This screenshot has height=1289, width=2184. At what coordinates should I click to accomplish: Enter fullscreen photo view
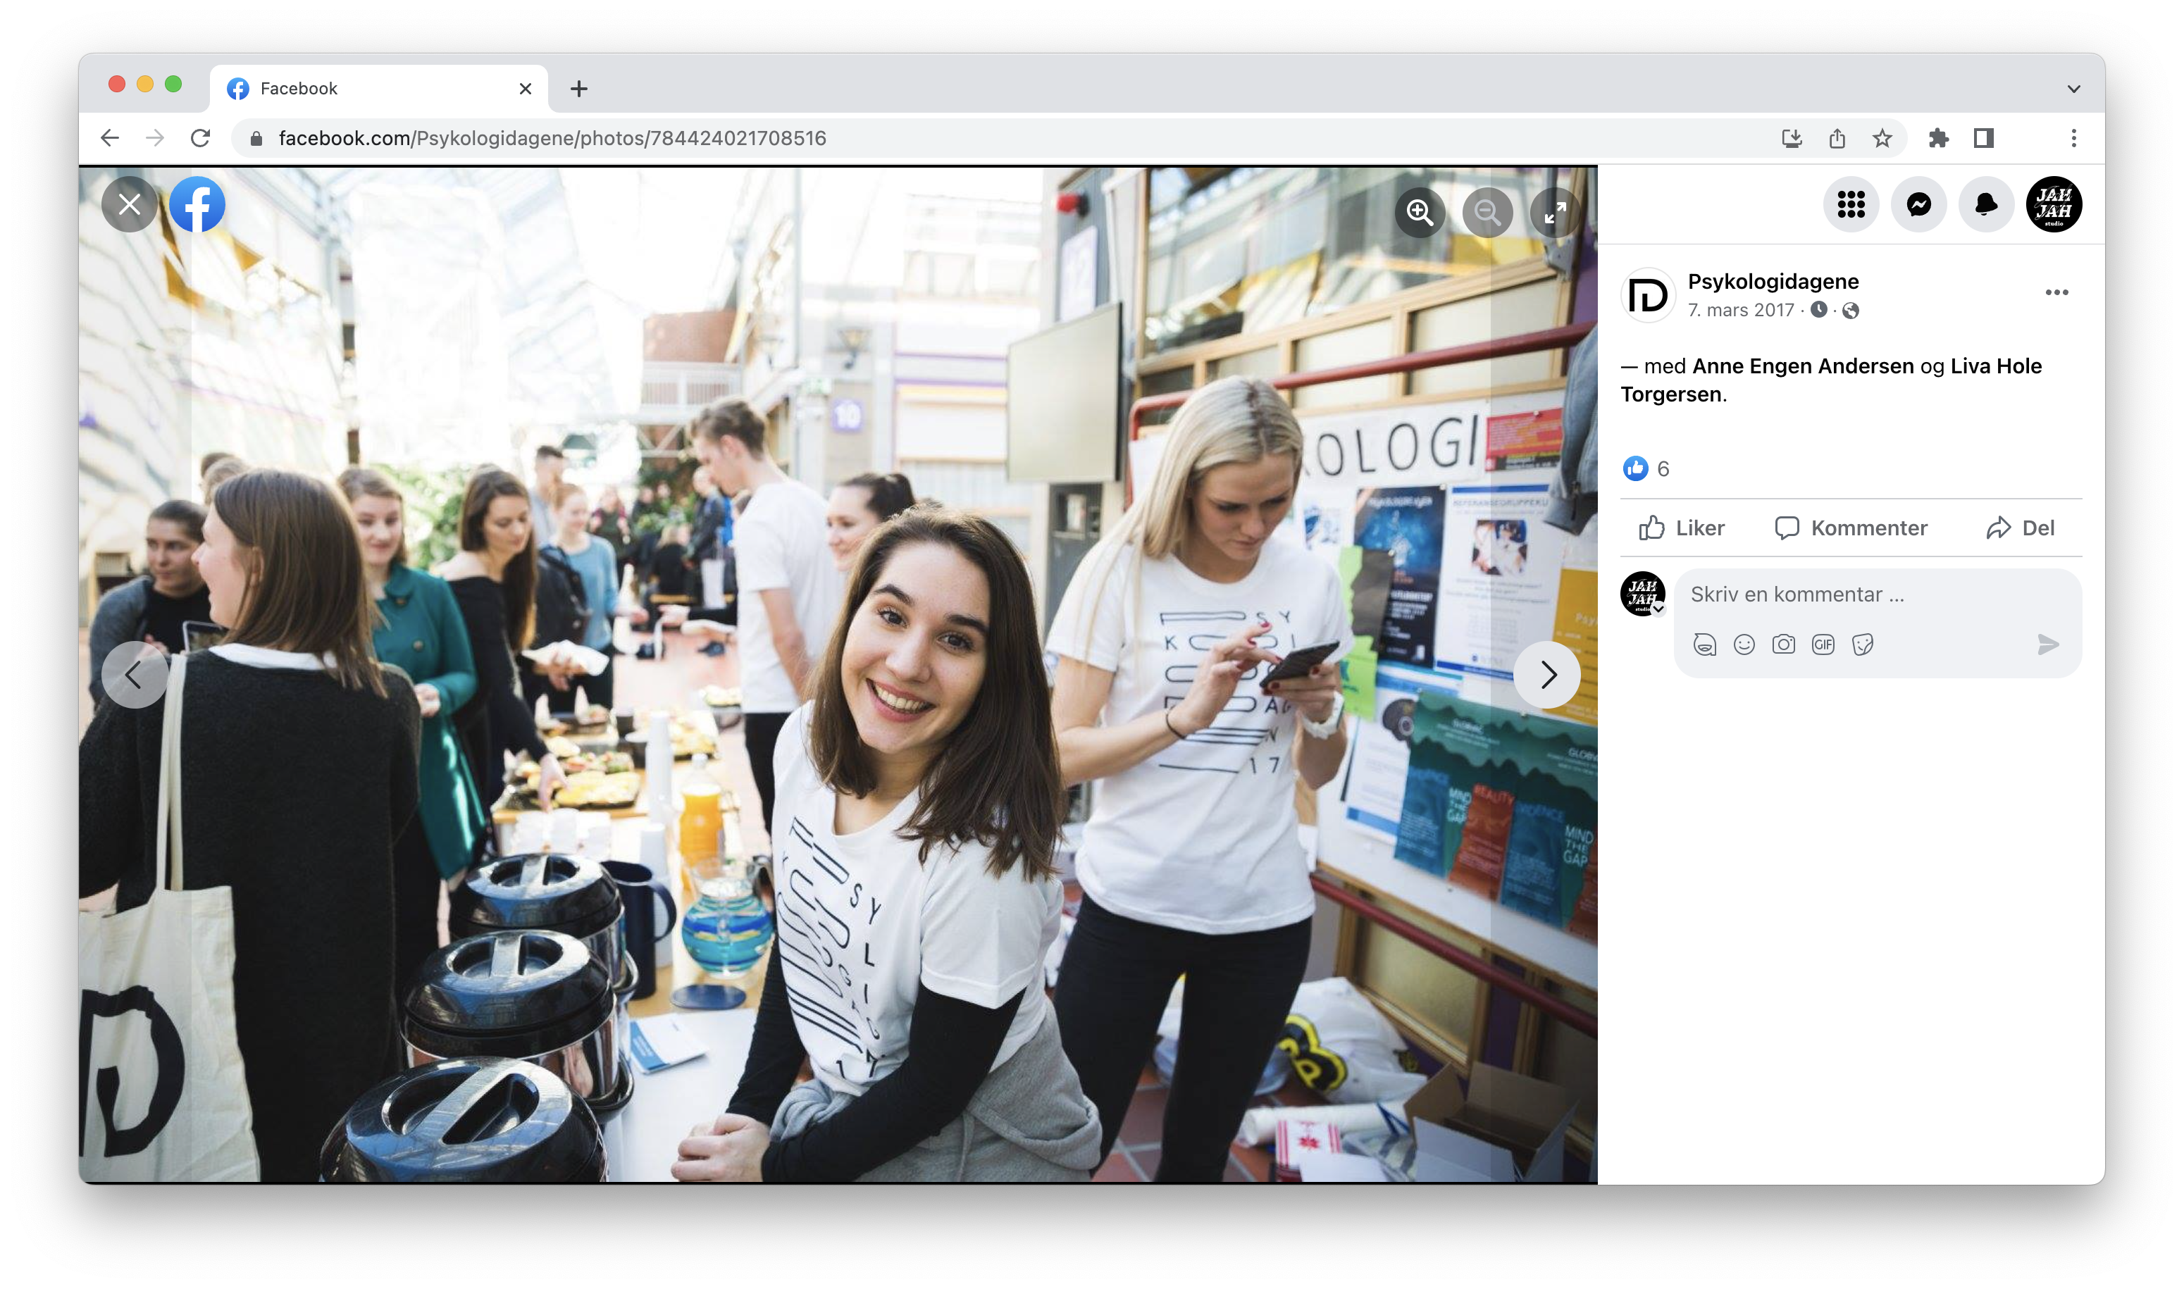[x=1554, y=212]
